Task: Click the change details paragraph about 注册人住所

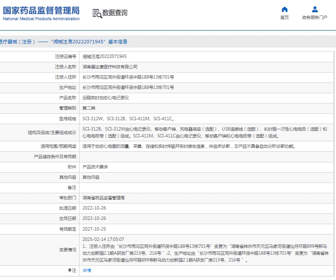Action: 205,253
